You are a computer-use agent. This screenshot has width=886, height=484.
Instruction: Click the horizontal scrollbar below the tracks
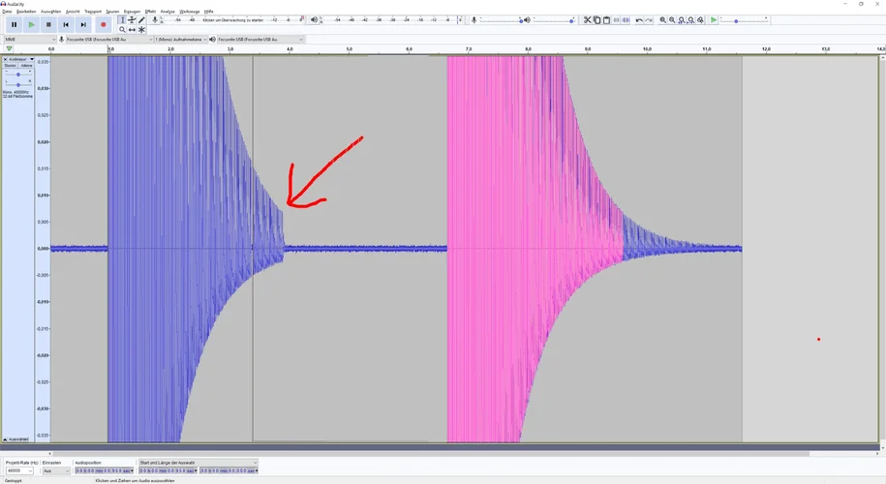[x=431, y=453]
